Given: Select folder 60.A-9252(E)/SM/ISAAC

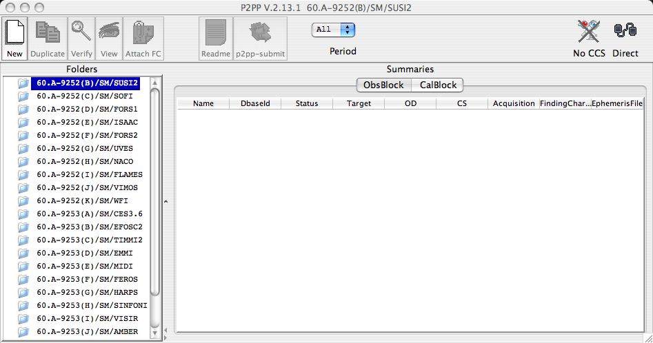Looking at the screenshot, I should click(87, 122).
